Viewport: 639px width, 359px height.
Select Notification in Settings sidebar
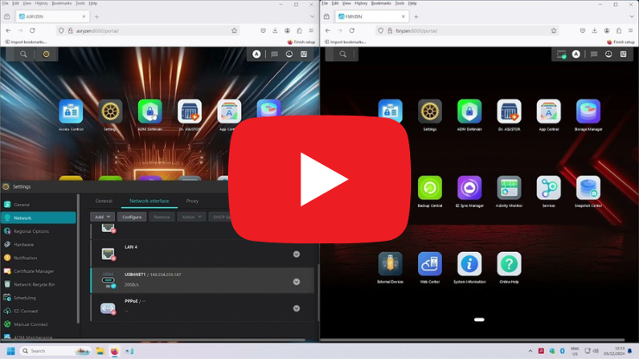pos(38,258)
